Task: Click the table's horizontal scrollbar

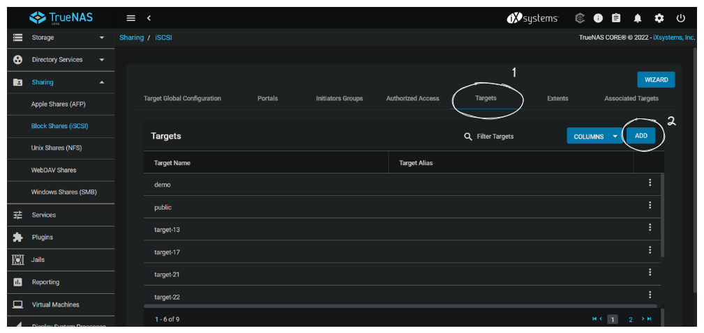Action: (x=400, y=306)
